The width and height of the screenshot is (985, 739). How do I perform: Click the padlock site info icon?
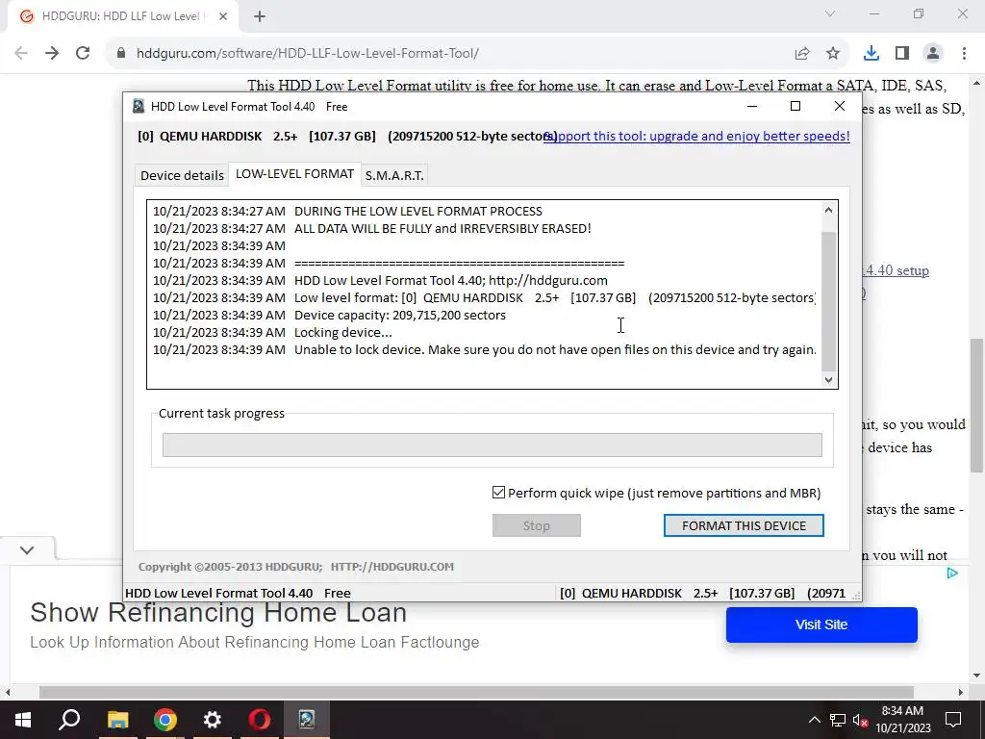pyautogui.click(x=121, y=54)
